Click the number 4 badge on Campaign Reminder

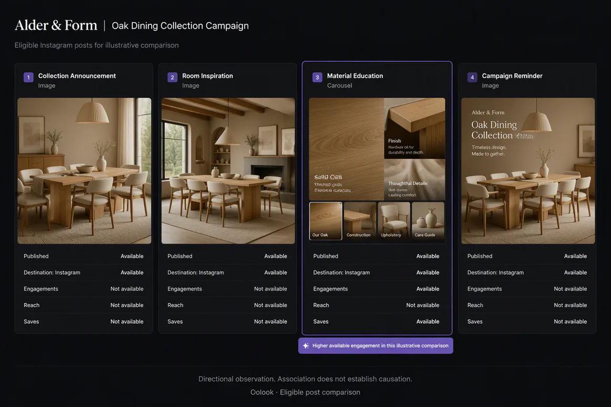click(472, 77)
